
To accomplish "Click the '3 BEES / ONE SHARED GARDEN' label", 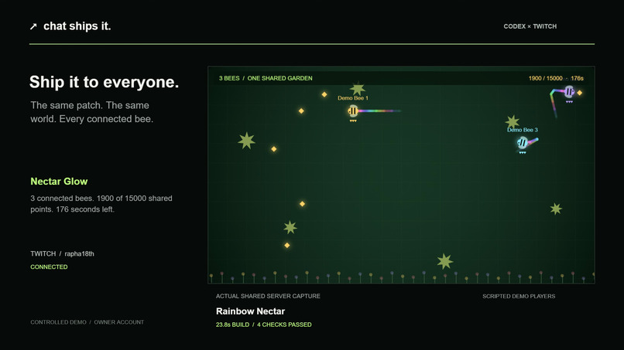I will [x=266, y=78].
